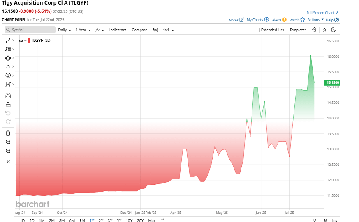
Task: Select the 1D time range
Action: 22,220
